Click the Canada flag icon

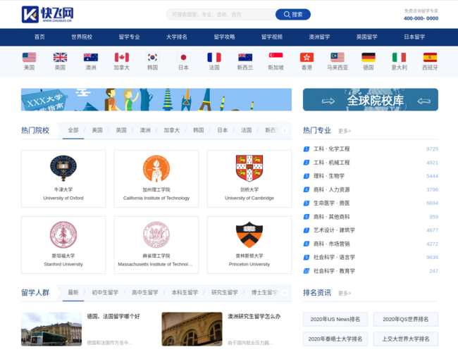pyautogui.click(x=121, y=58)
